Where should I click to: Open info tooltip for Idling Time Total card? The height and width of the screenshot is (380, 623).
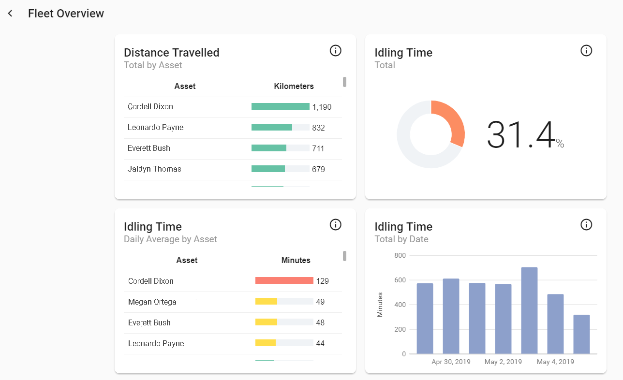[586, 50]
